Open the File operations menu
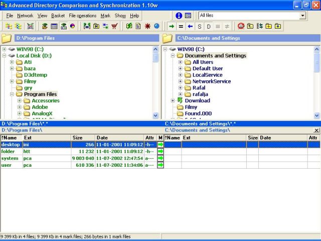 [83, 16]
